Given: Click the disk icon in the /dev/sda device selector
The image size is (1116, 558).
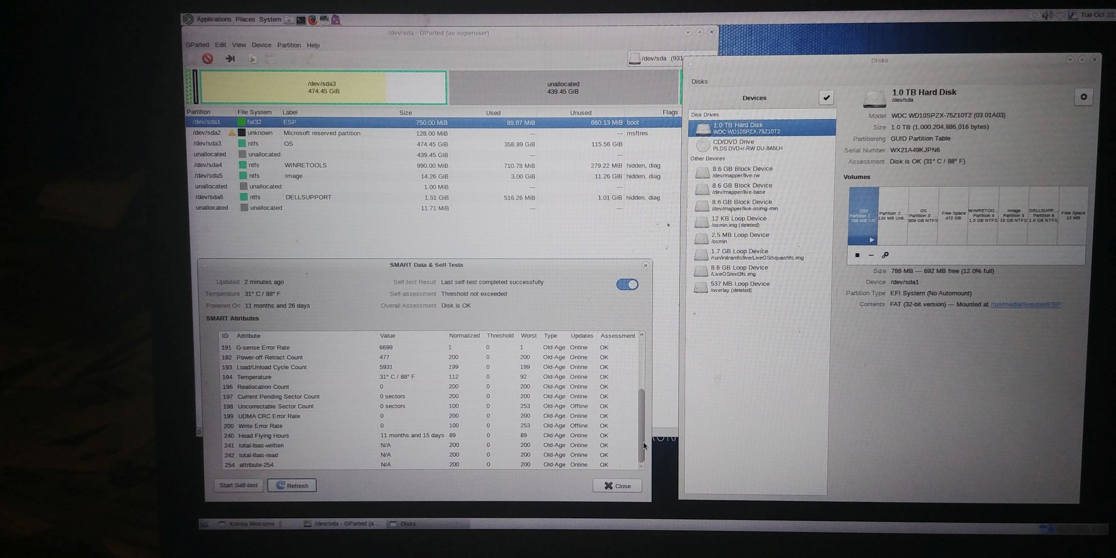Looking at the screenshot, I should pos(635,58).
